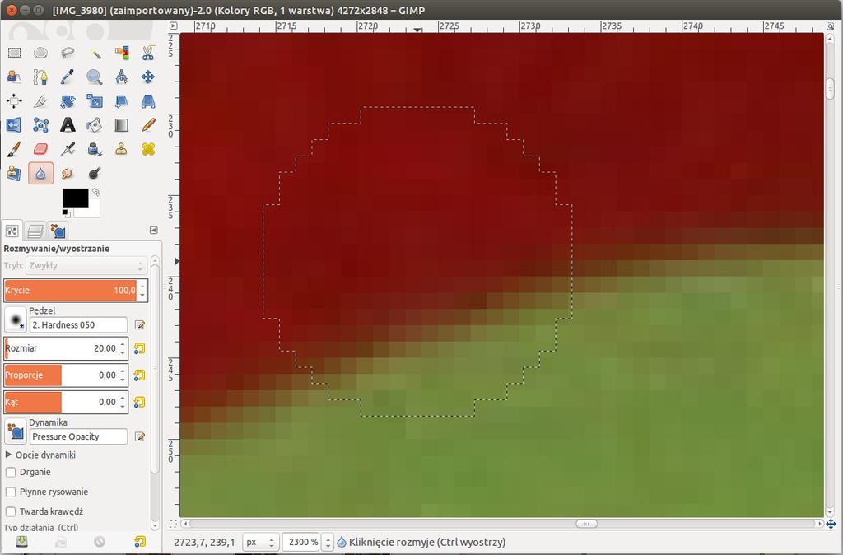The image size is (843, 555).
Task: Select the Smudge tool
Action: (x=68, y=173)
